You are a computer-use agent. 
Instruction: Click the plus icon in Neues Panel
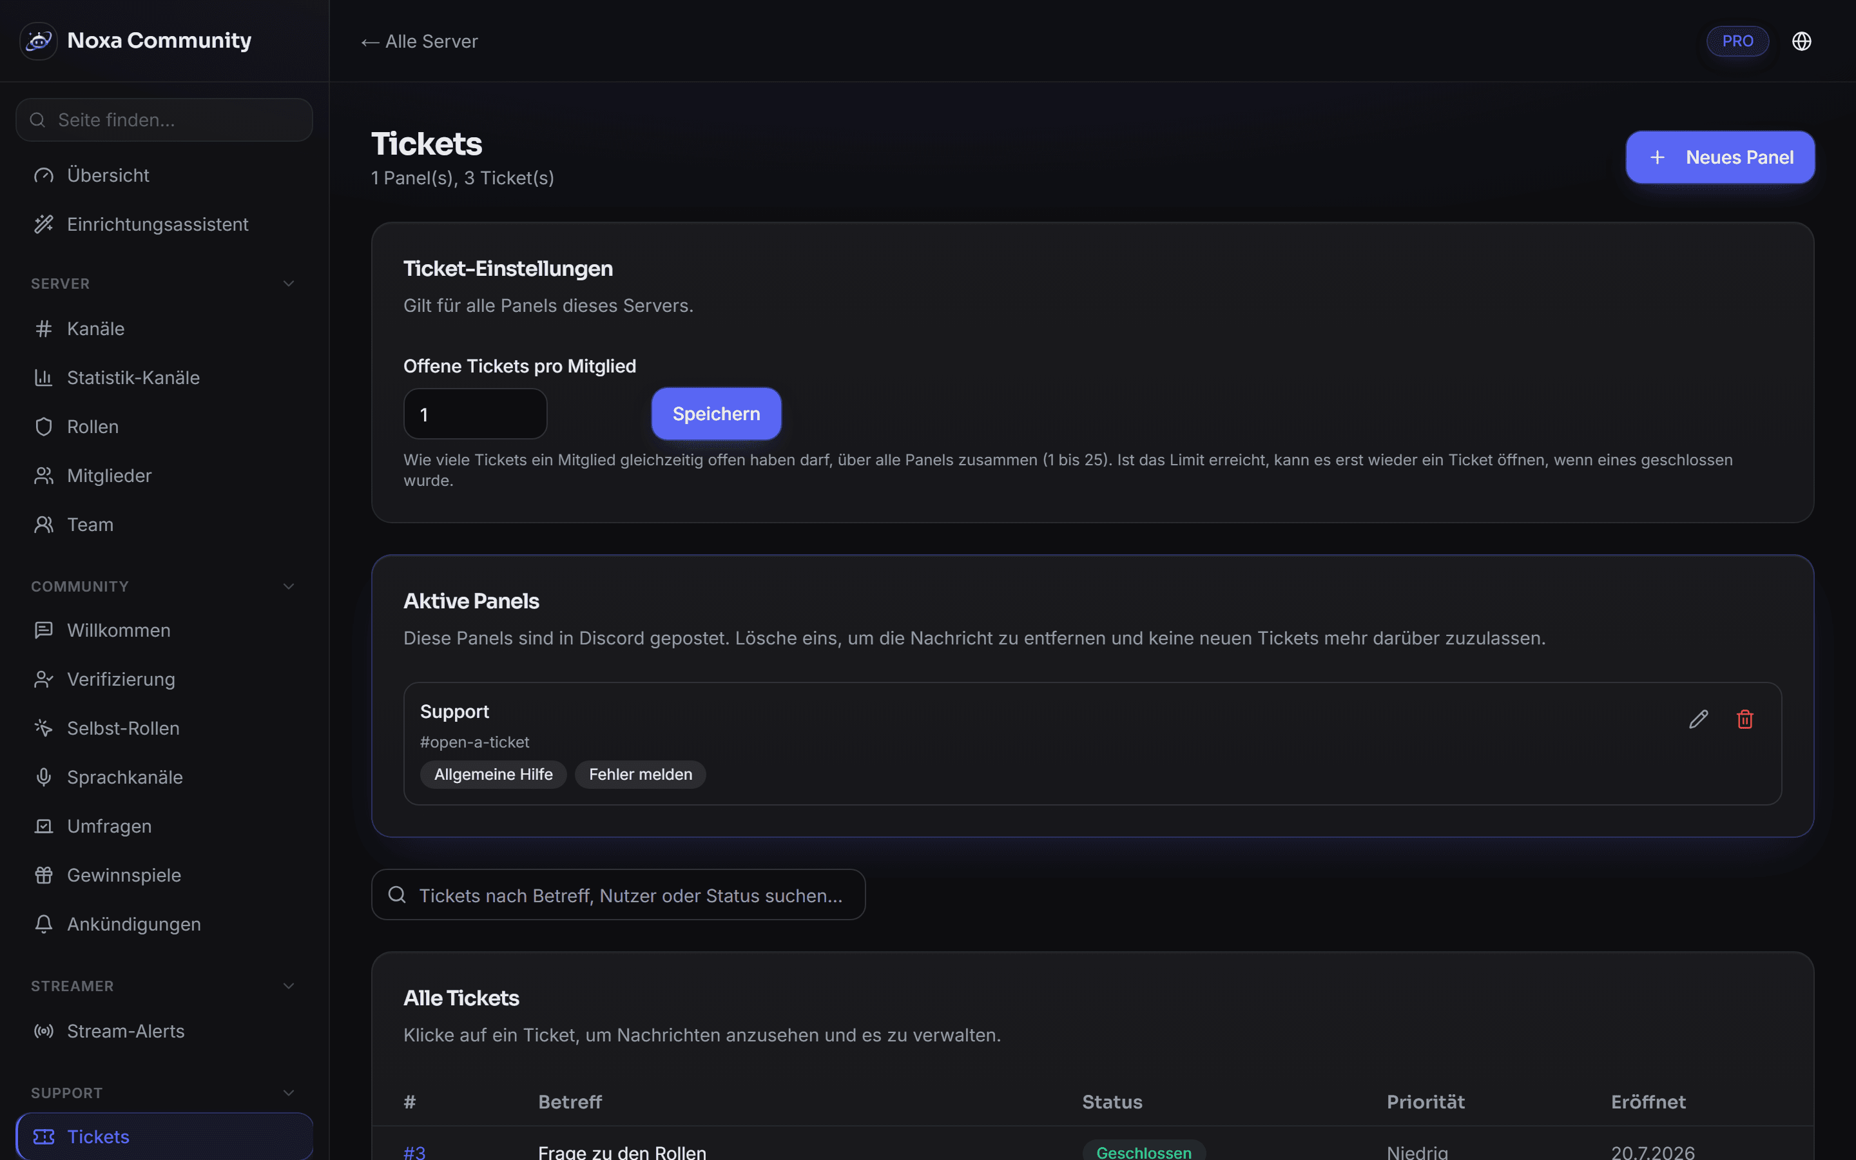pos(1658,157)
